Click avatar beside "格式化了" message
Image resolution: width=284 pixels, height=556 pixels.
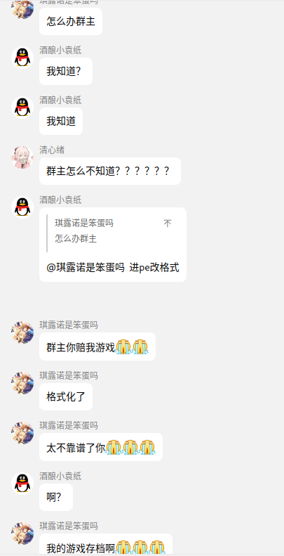[x=22, y=383]
